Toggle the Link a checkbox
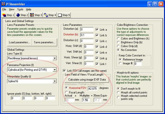Screen dimensions: 165x114 coord(97,30)
